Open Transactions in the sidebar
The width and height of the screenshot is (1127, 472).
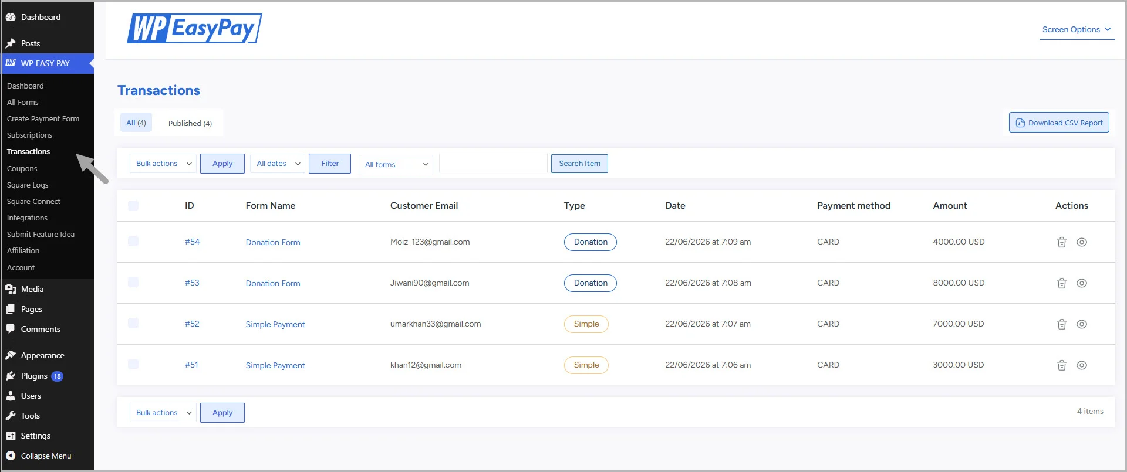coord(29,151)
